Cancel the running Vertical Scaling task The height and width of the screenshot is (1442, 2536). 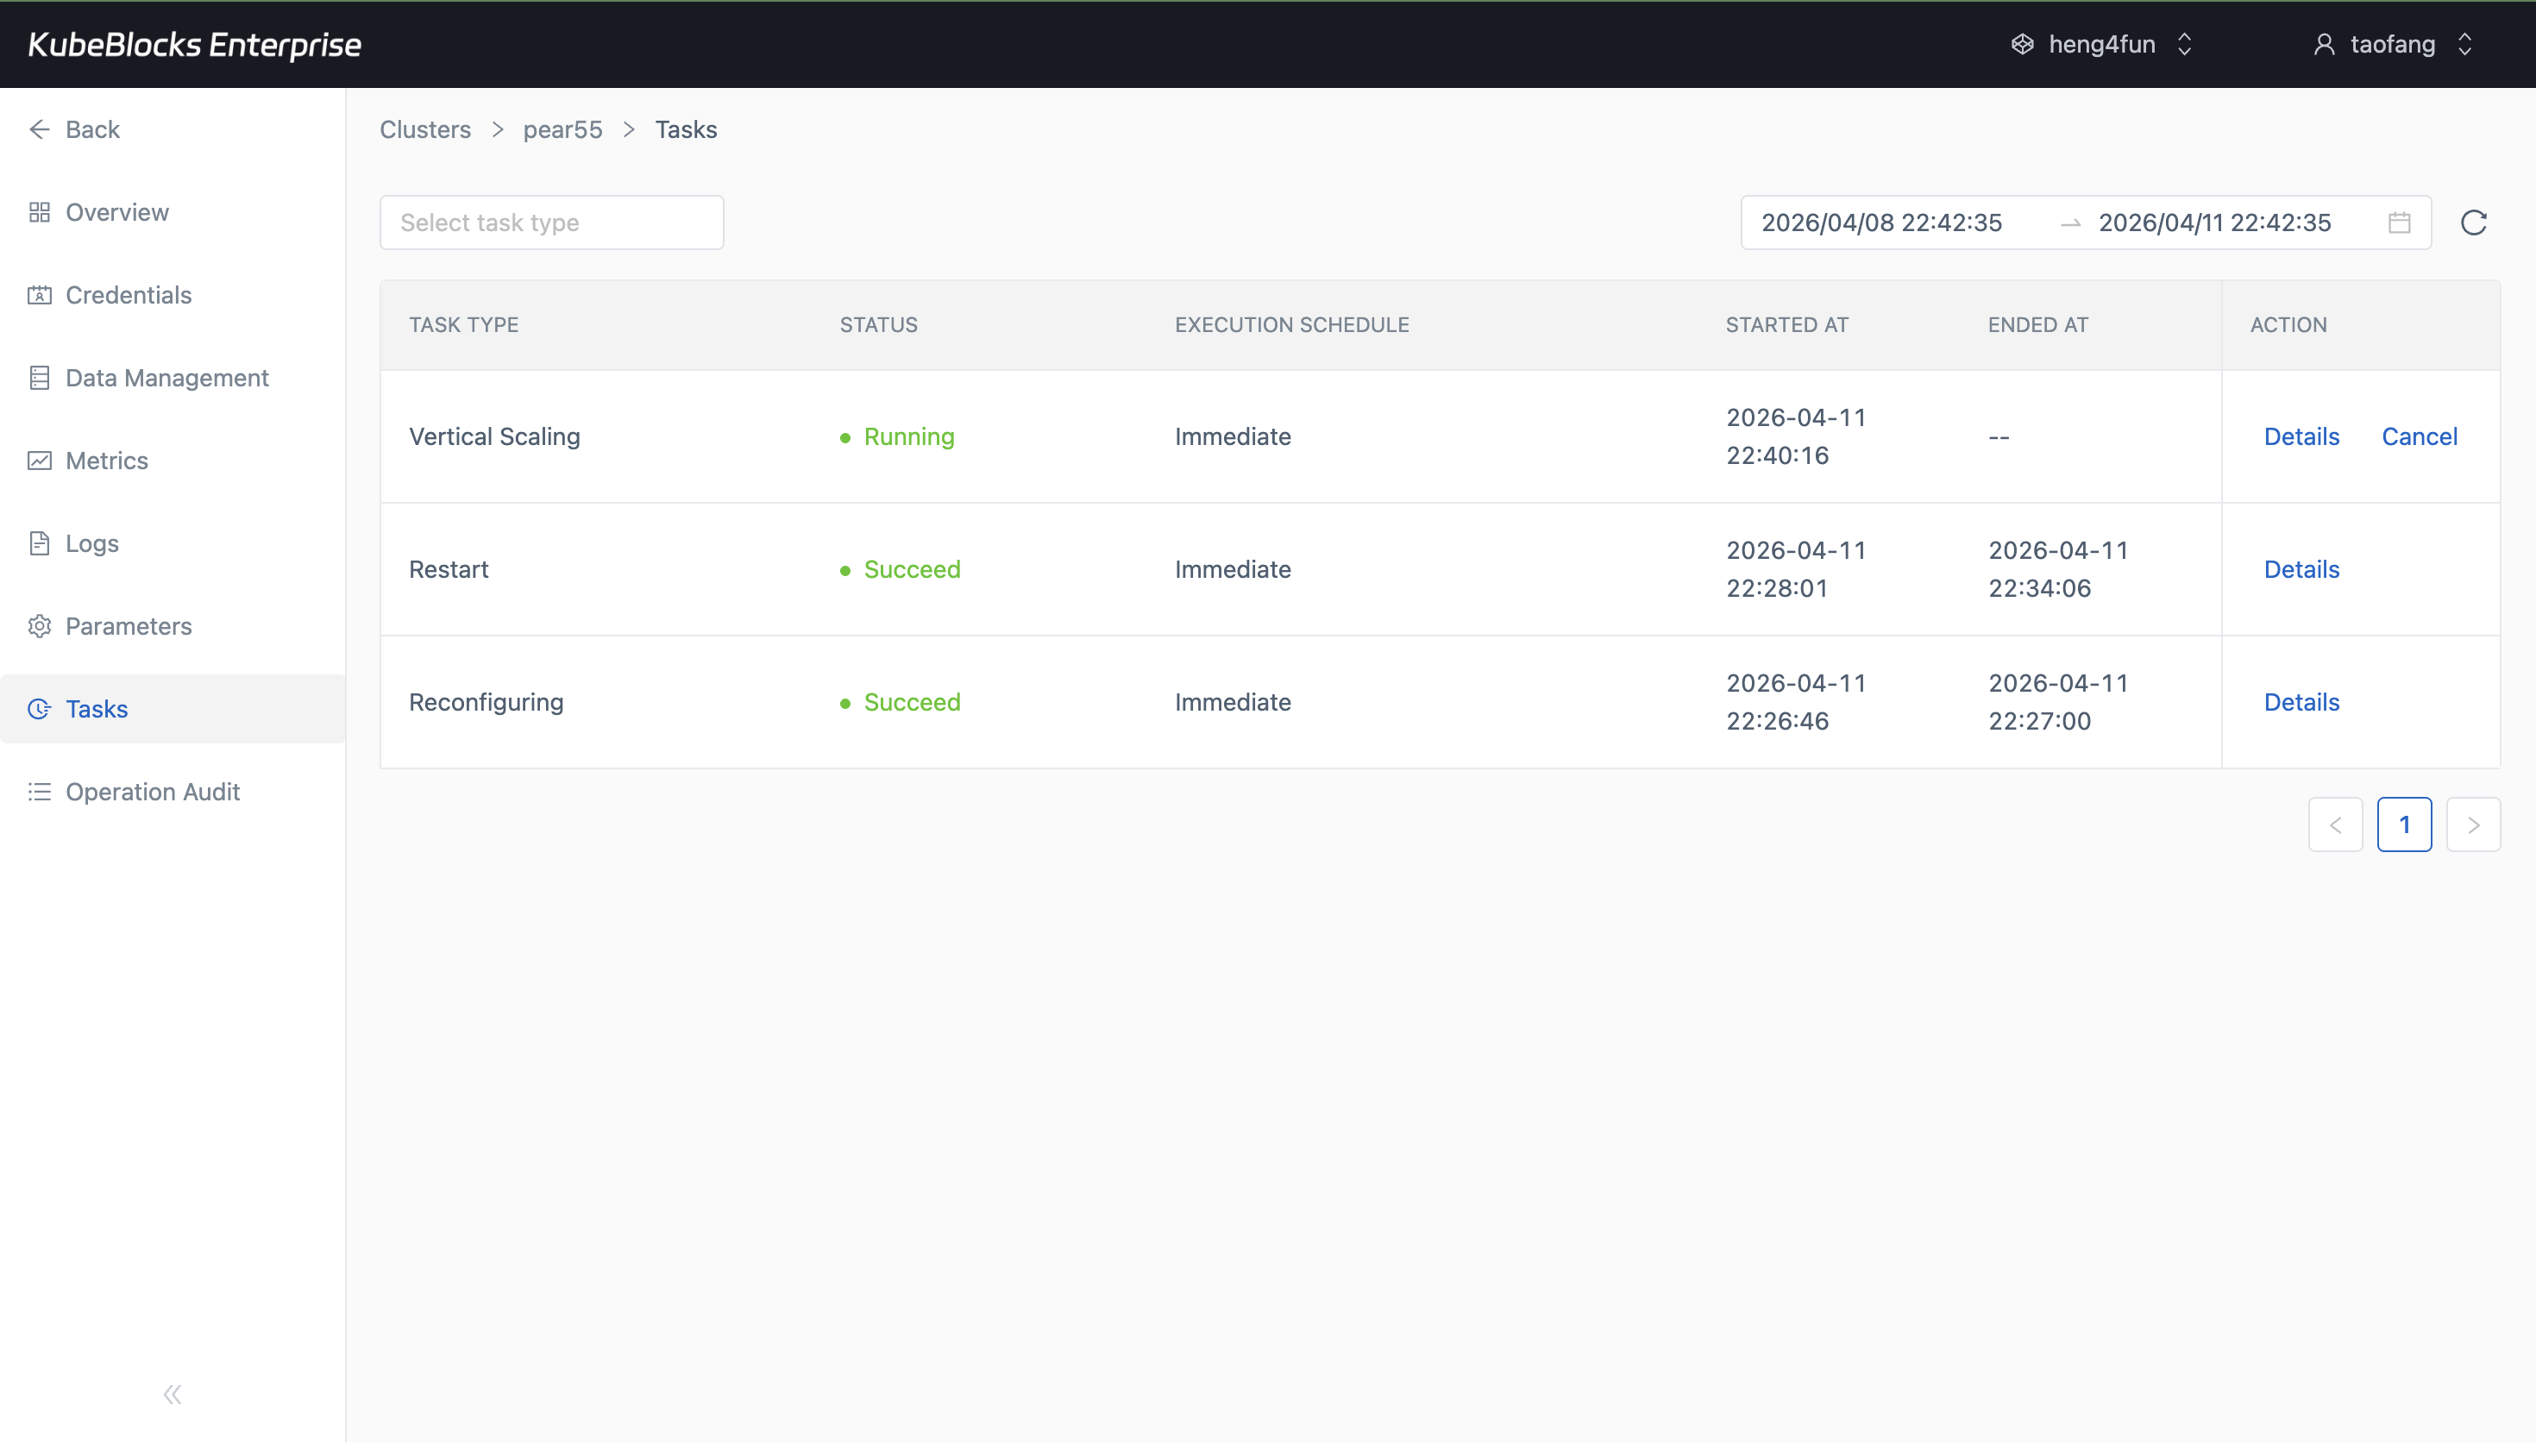tap(2420, 436)
